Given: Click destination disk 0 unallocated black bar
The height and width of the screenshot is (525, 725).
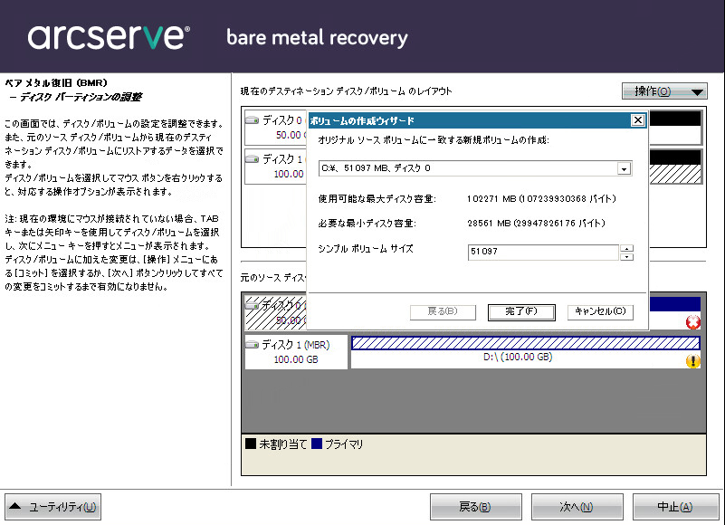Looking at the screenshot, I should click(x=675, y=119).
